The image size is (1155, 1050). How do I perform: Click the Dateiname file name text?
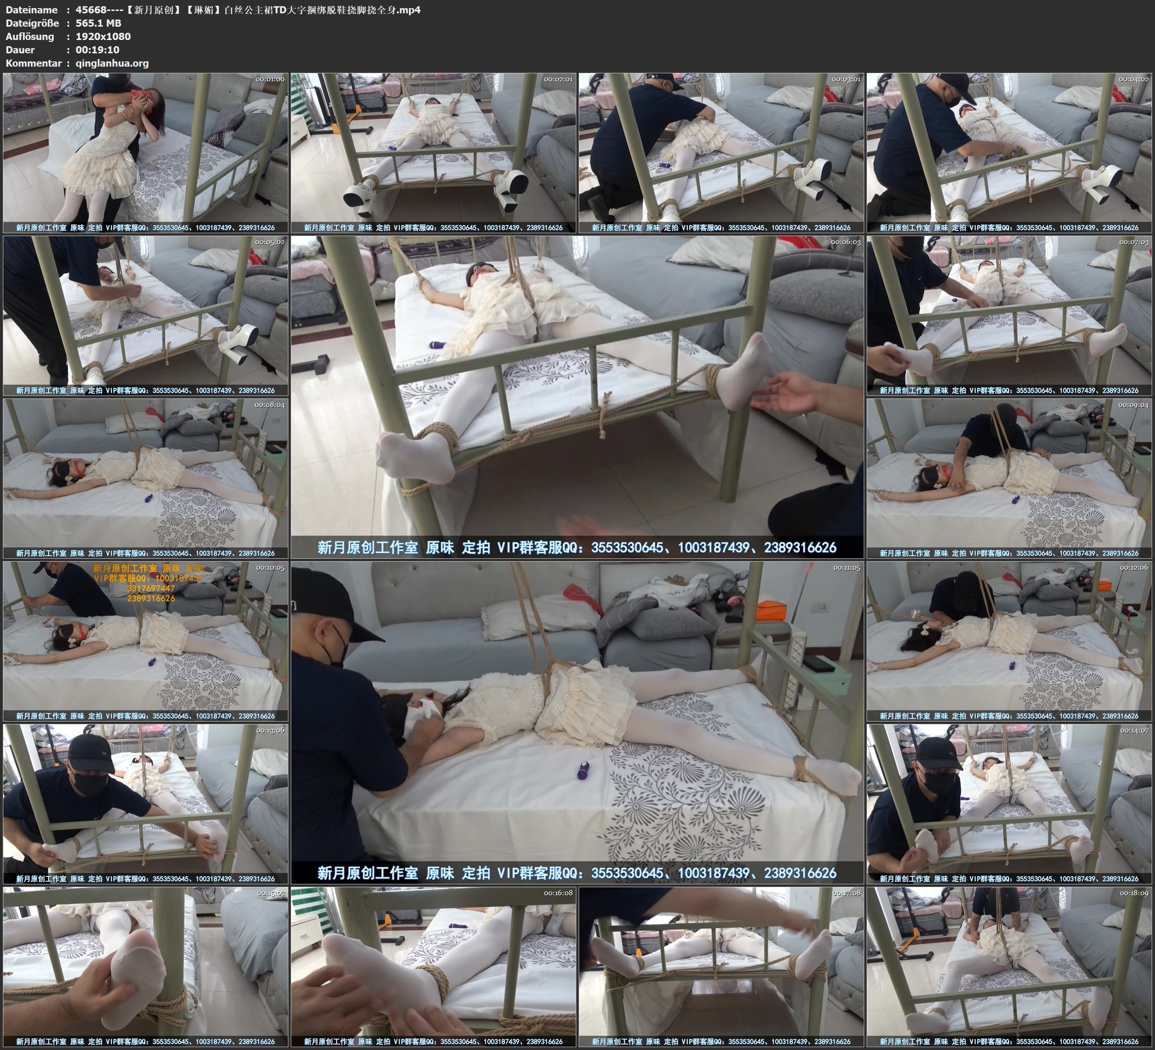[x=247, y=10]
